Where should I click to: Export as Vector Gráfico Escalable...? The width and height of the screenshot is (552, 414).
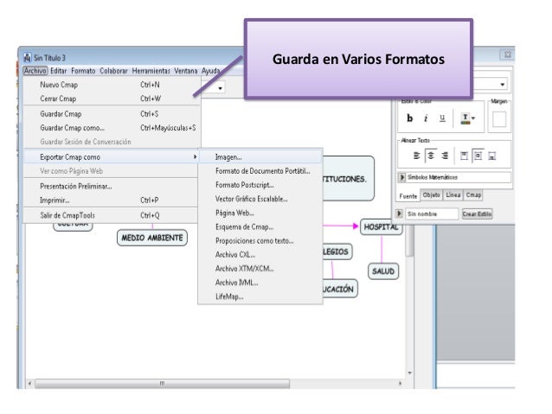point(260,199)
